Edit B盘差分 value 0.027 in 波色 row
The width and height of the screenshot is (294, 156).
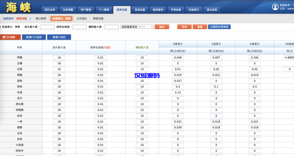178,81
